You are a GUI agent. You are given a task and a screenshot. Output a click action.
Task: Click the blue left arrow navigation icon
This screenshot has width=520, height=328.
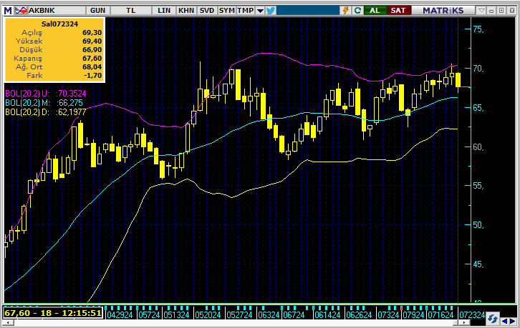click(504, 321)
